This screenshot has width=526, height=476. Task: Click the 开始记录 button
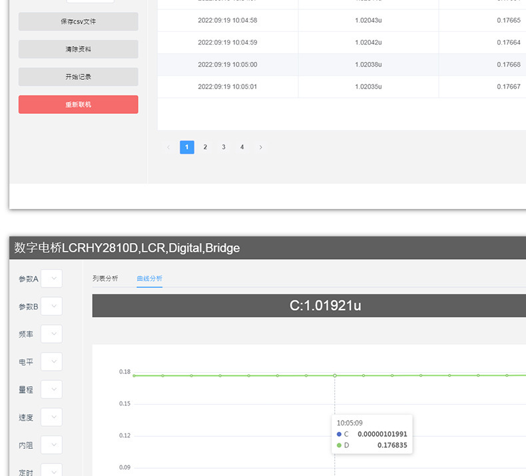point(78,77)
